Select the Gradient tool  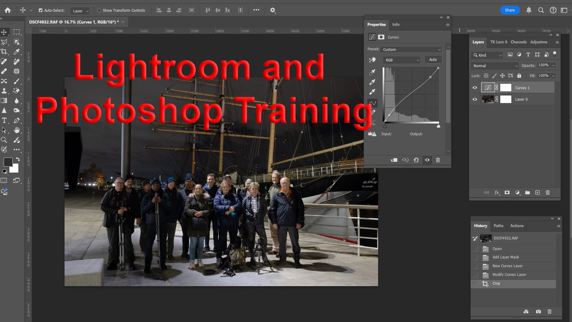4,101
